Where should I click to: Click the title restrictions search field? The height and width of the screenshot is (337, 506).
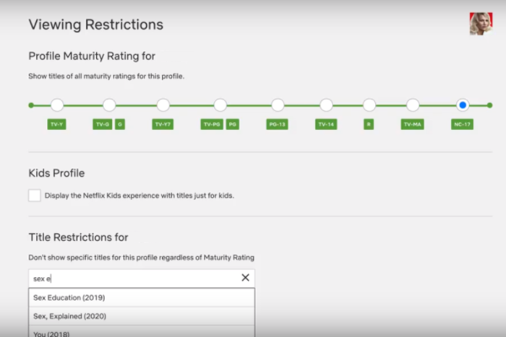pyautogui.click(x=134, y=278)
